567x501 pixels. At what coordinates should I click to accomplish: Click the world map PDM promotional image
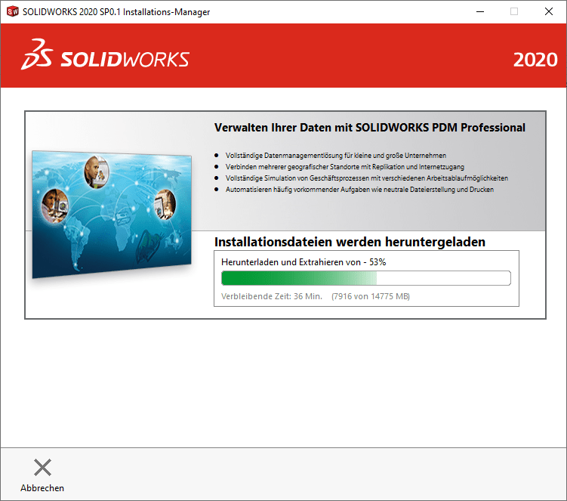112,215
